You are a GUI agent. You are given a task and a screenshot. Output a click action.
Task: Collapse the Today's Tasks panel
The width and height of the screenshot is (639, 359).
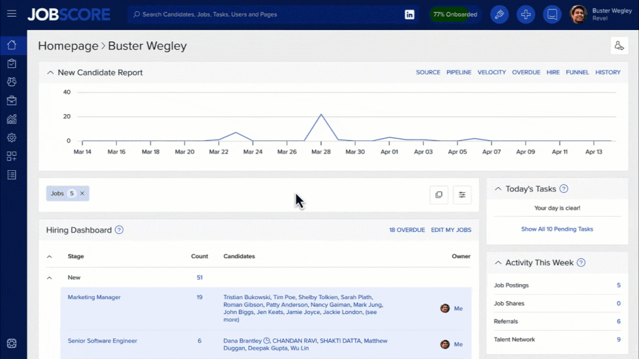click(498, 189)
